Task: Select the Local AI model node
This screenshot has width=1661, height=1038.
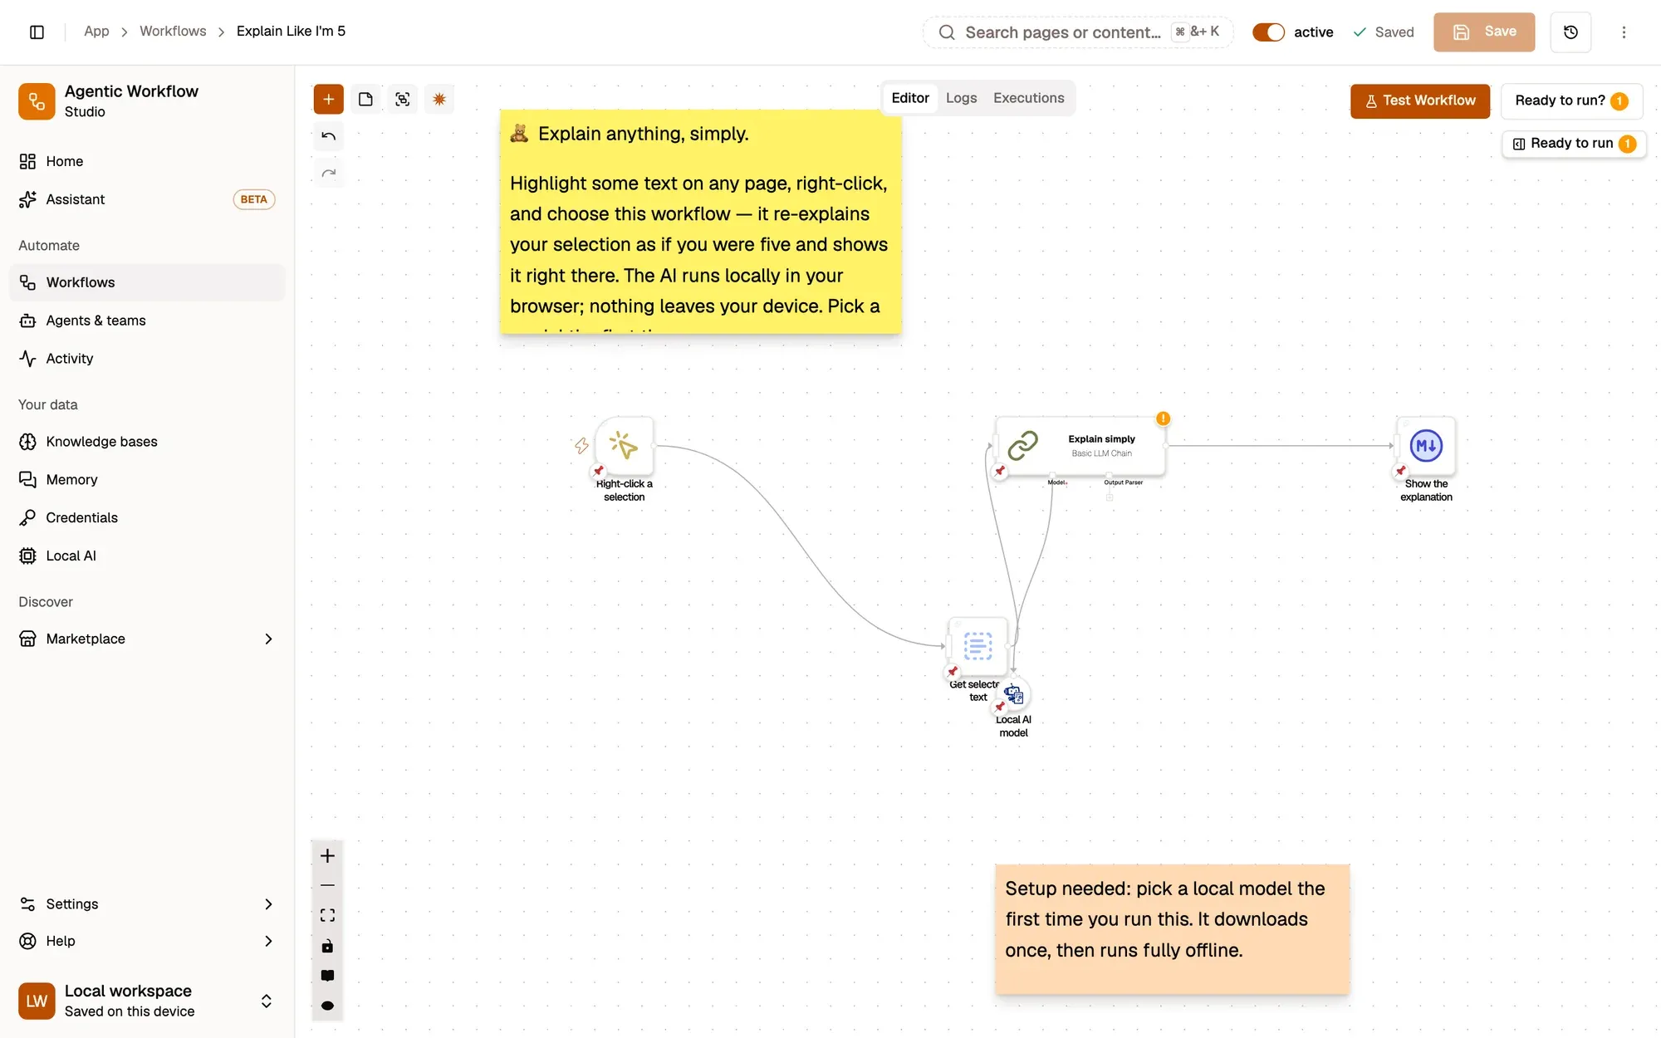Action: [1014, 694]
